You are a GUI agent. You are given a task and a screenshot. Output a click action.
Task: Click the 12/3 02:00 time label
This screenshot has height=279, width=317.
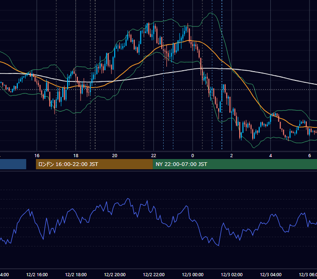click(232, 274)
